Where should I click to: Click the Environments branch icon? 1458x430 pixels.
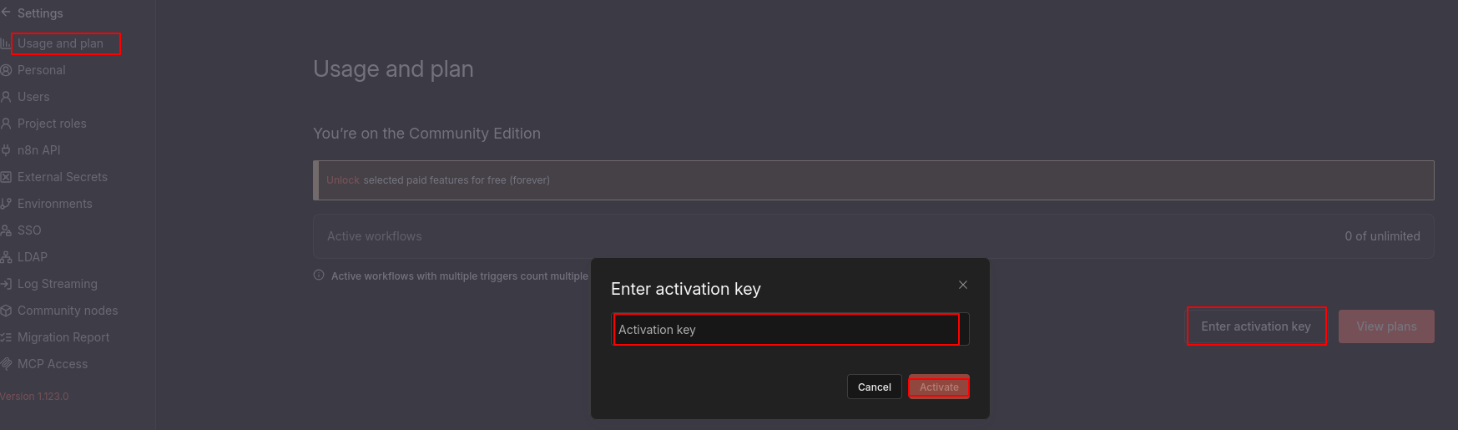6,204
